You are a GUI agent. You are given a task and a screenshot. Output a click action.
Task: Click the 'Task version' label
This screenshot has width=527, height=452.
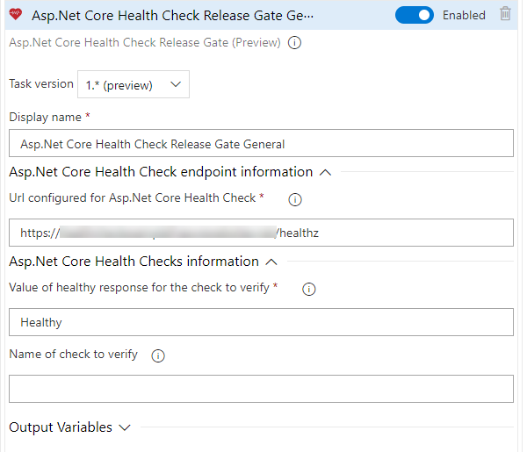click(41, 83)
